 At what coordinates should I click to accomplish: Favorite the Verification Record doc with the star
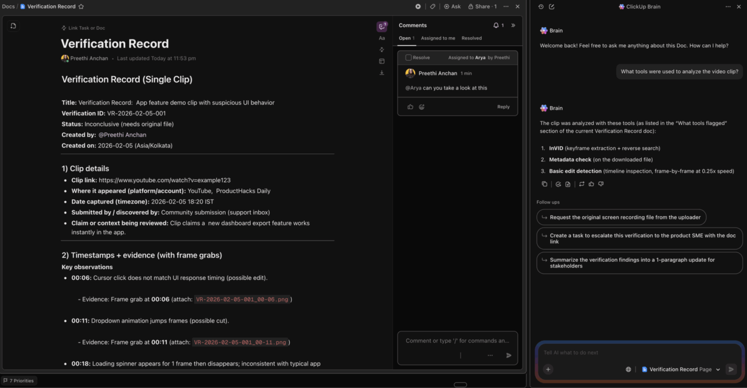tap(81, 6)
